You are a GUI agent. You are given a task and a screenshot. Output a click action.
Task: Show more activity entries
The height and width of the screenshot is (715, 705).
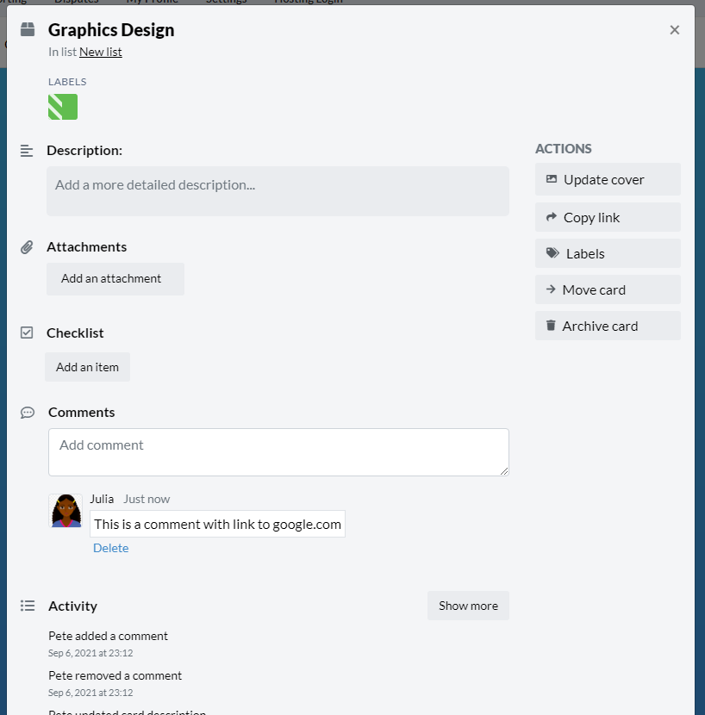468,606
